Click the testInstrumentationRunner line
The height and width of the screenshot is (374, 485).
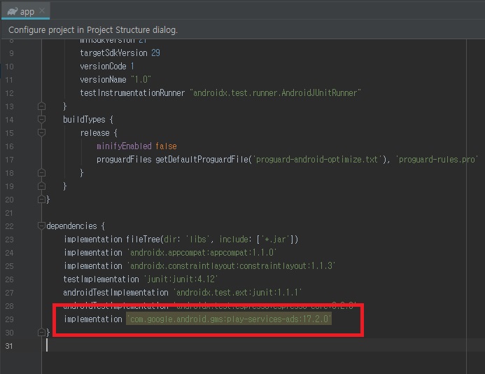[220, 93]
